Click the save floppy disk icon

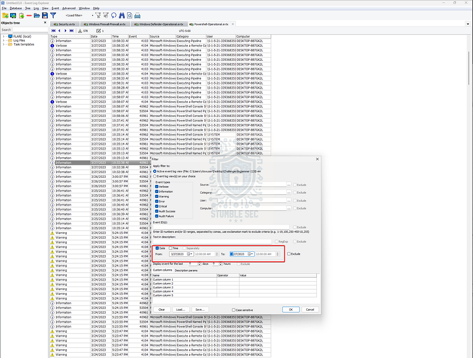point(45,15)
